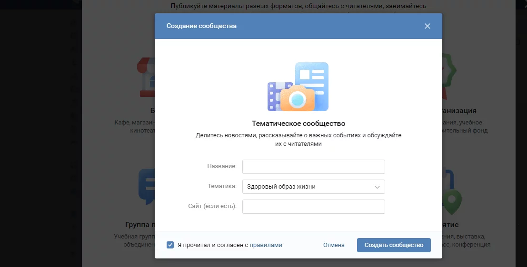Click Создать сообщество button
The image size is (527, 267).
[394, 245]
